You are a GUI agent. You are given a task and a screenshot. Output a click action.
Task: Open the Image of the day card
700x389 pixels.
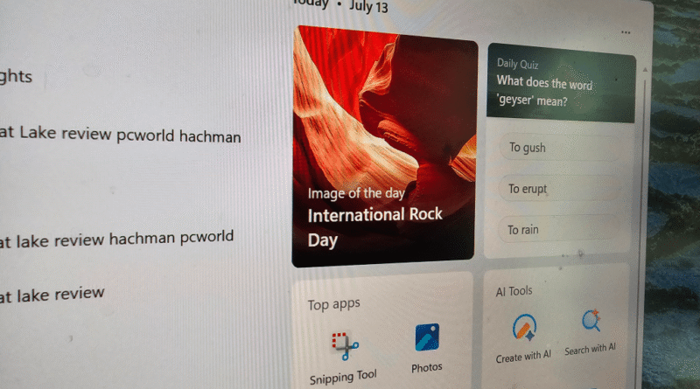click(x=384, y=146)
